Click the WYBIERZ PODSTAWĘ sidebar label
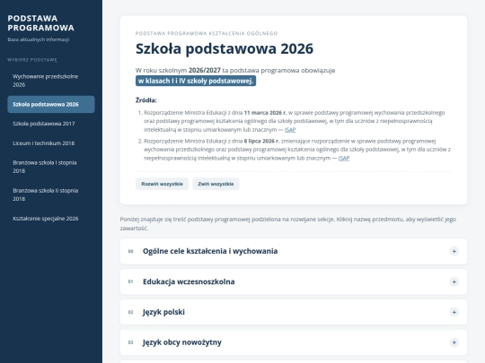The height and width of the screenshot is (363, 485). 32,60
